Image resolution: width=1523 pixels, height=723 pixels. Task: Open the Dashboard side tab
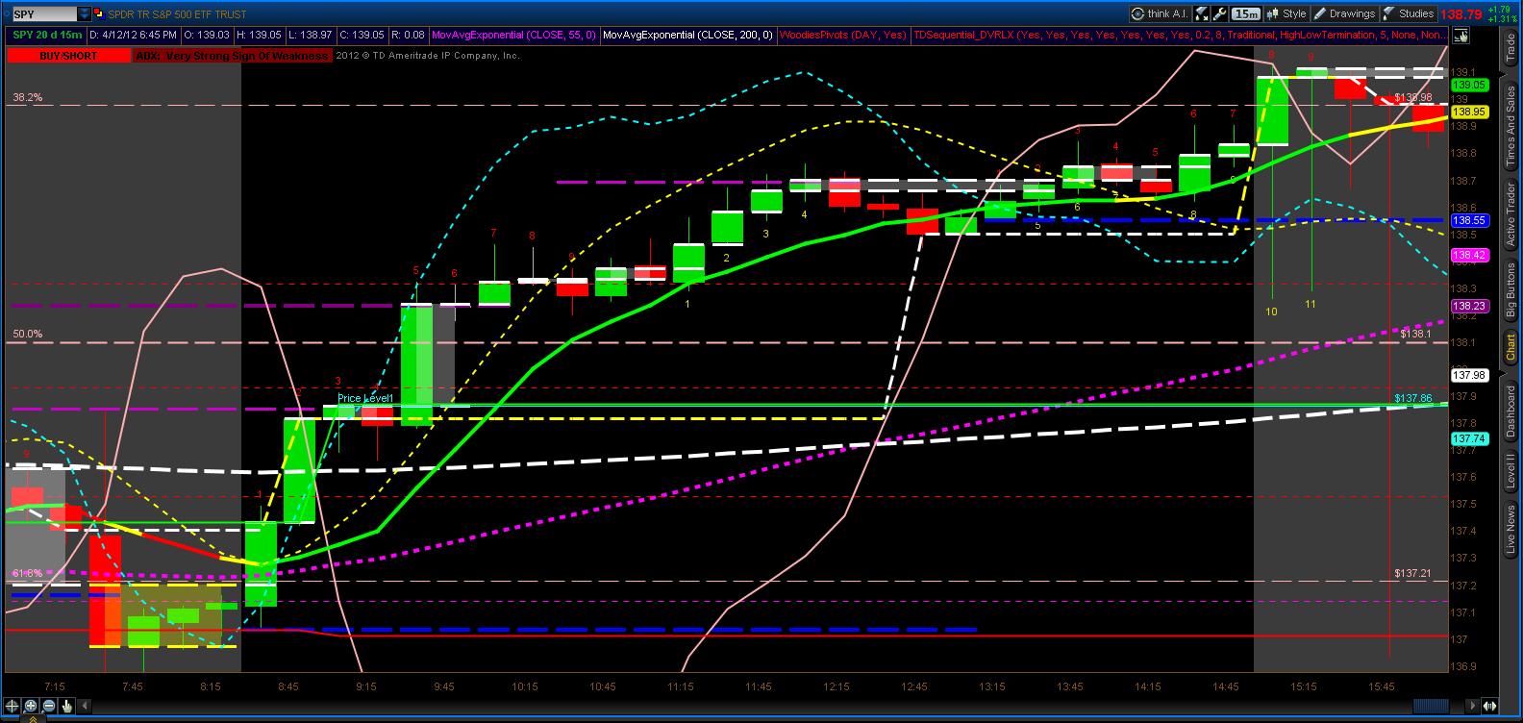click(x=1511, y=413)
